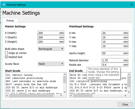Click the Start Gcode scroll right arrow

click(x=61, y=96)
